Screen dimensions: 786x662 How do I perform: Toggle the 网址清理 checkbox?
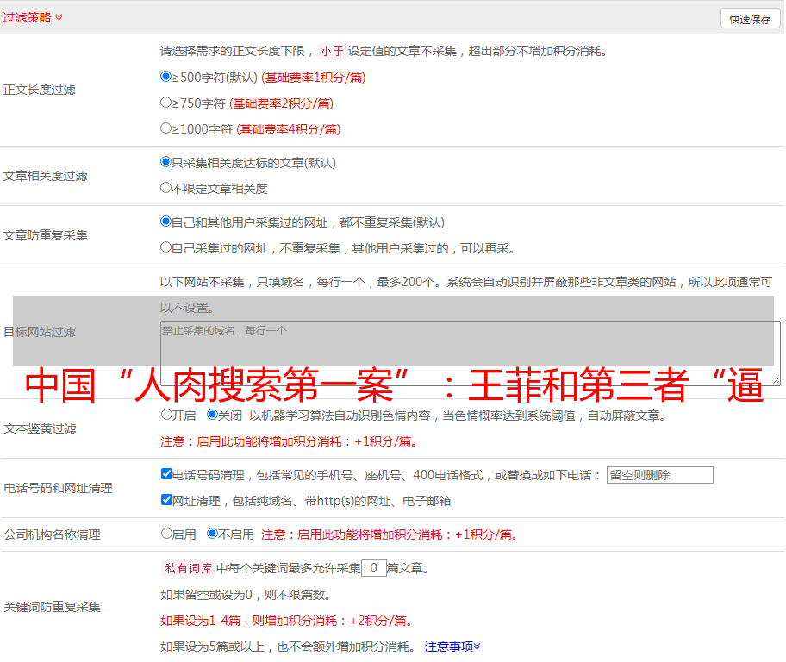click(x=166, y=500)
